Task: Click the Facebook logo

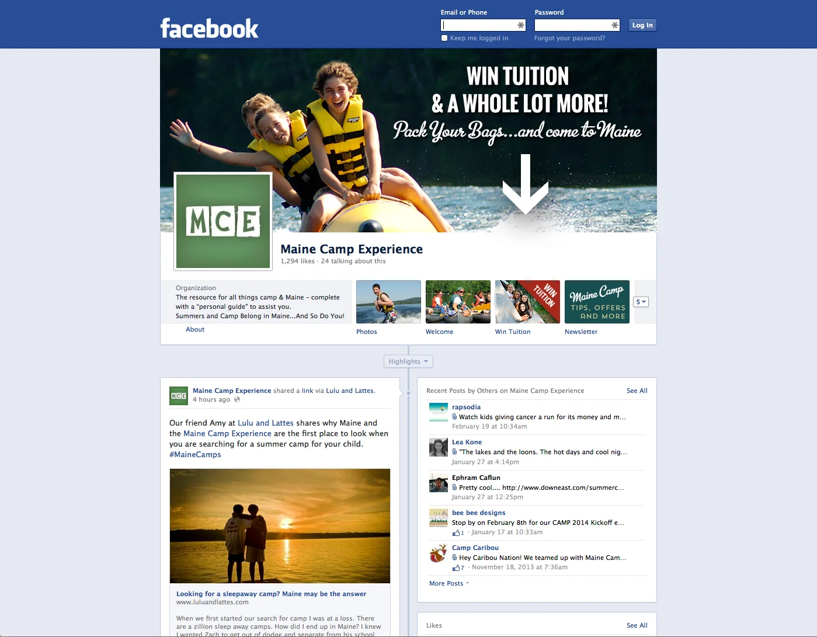Action: [x=209, y=29]
